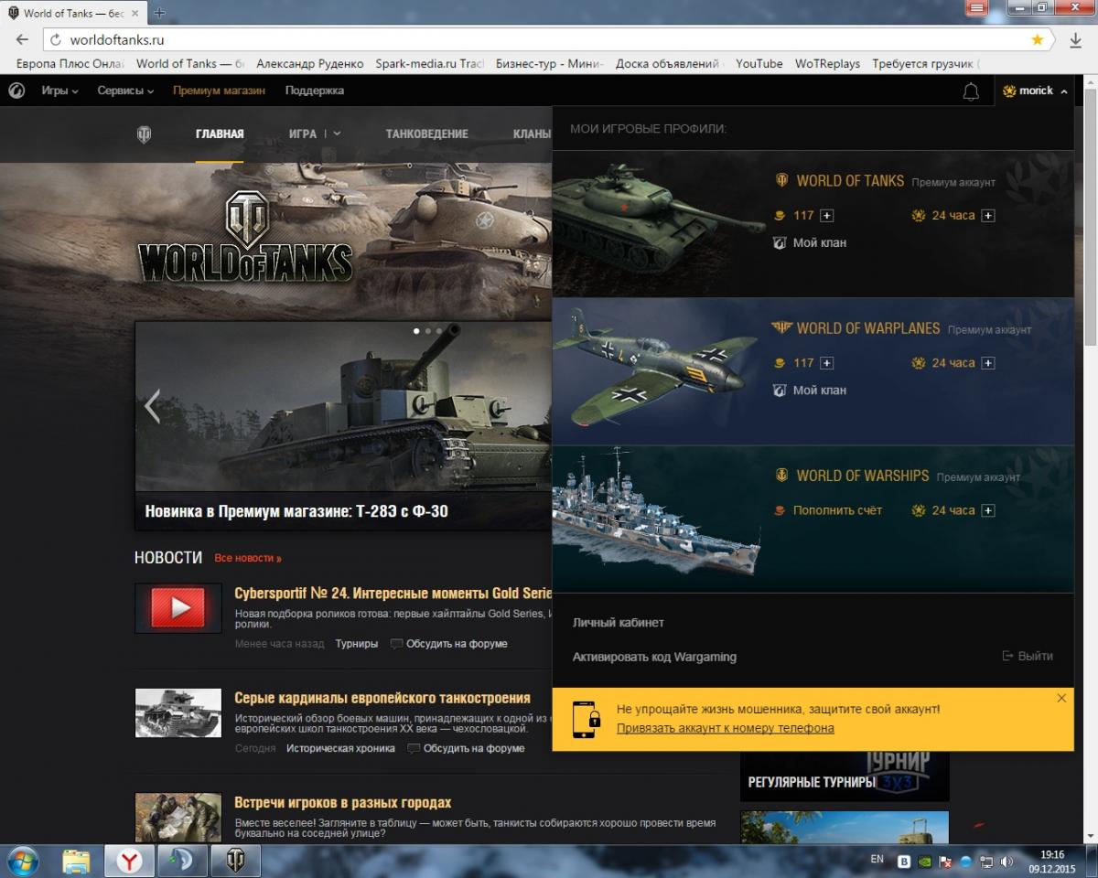Open the WORLD OF WARPLANES profile title
This screenshot has width=1098, height=878.
[x=868, y=328]
